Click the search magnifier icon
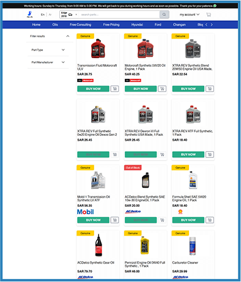 [x=164, y=15]
